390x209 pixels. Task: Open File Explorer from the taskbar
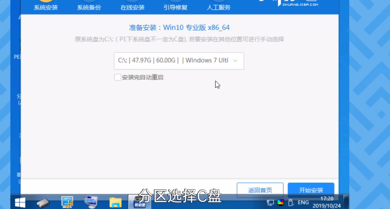pyautogui.click(x=115, y=203)
